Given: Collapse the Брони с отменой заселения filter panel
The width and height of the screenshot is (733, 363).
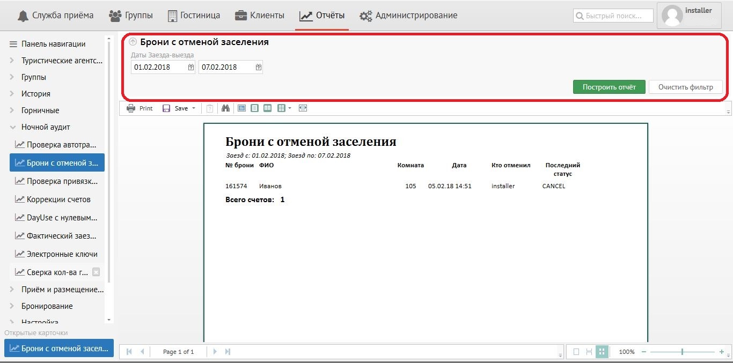Looking at the screenshot, I should (x=133, y=42).
